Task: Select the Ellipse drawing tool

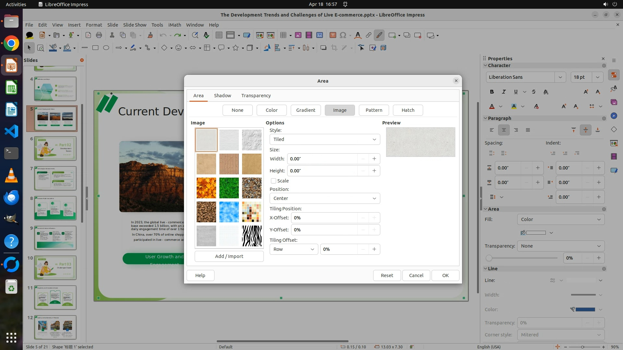Action: 106,48
